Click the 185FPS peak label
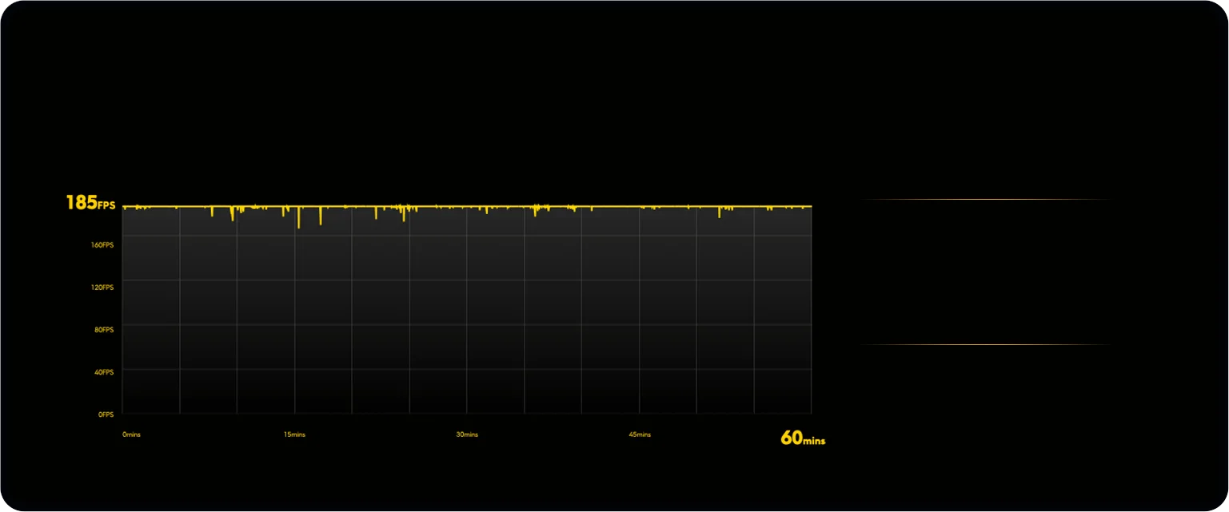The height and width of the screenshot is (512, 1229). pyautogui.click(x=90, y=203)
